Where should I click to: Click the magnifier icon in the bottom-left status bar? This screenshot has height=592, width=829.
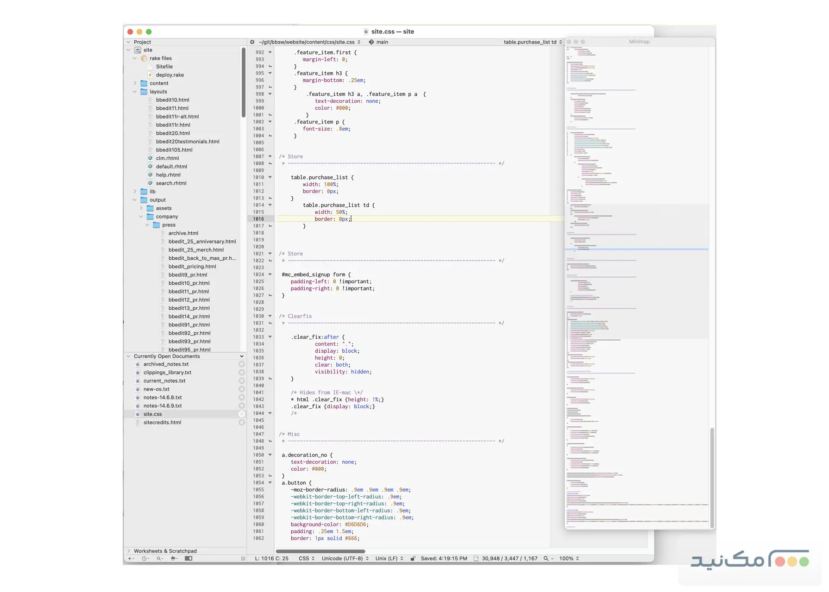(159, 558)
